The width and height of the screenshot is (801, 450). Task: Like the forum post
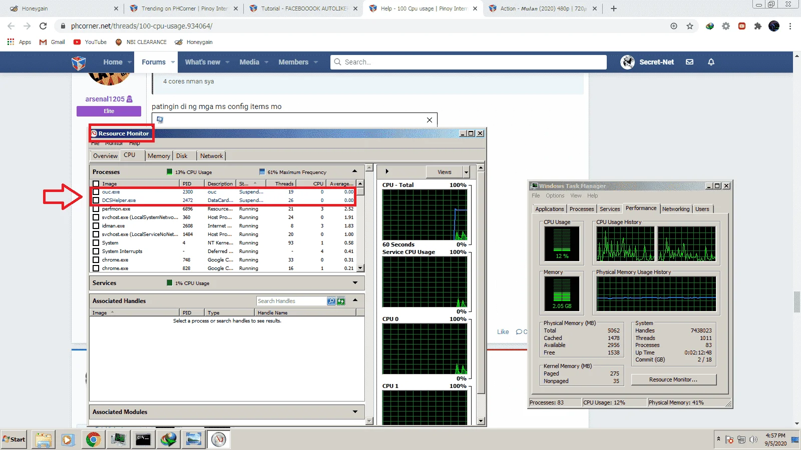503,332
